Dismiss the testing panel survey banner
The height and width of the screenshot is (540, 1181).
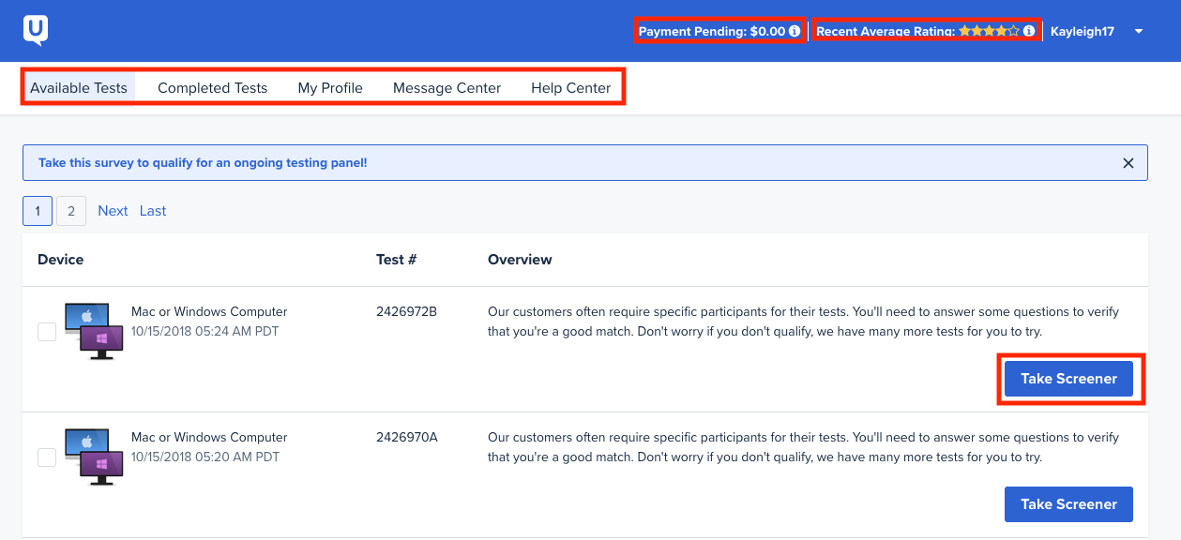(1128, 162)
